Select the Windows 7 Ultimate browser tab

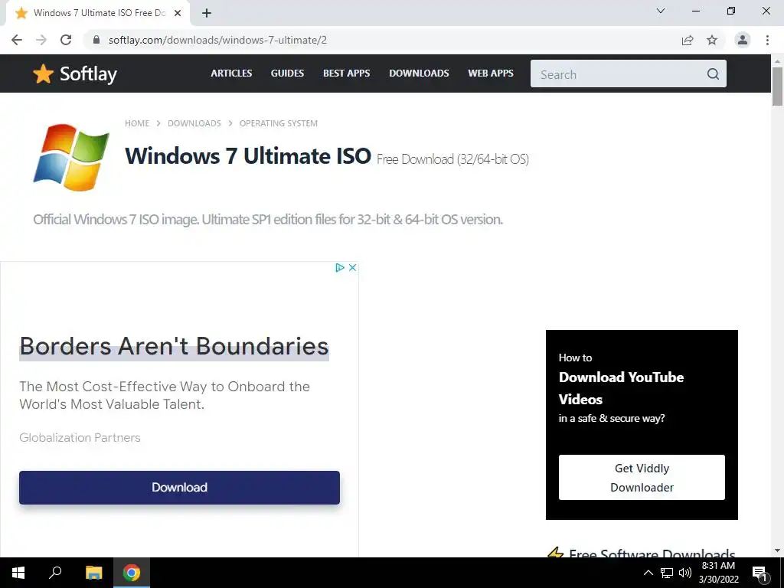click(x=98, y=14)
